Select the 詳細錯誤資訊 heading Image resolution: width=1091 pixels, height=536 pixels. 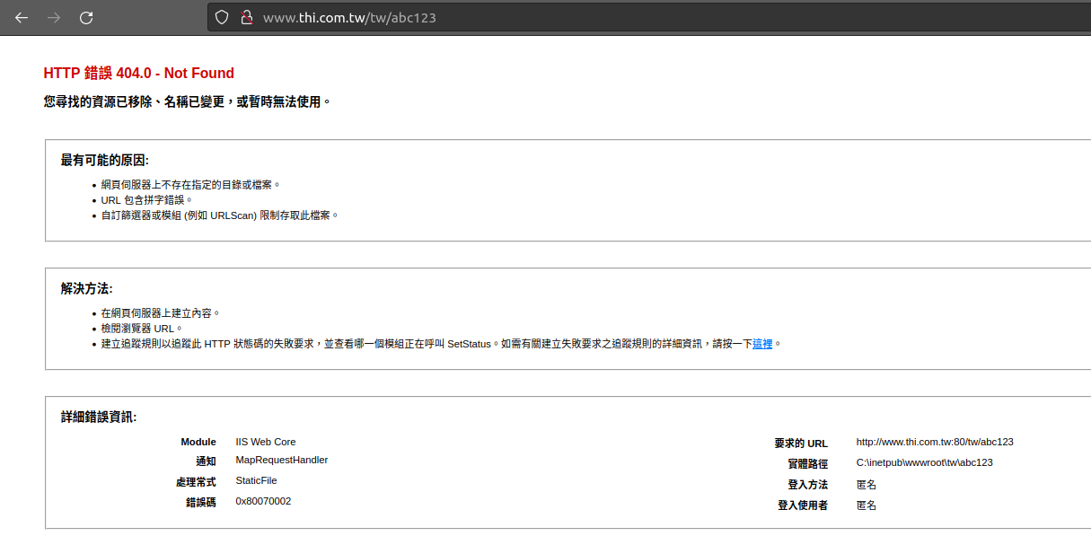coord(99,417)
